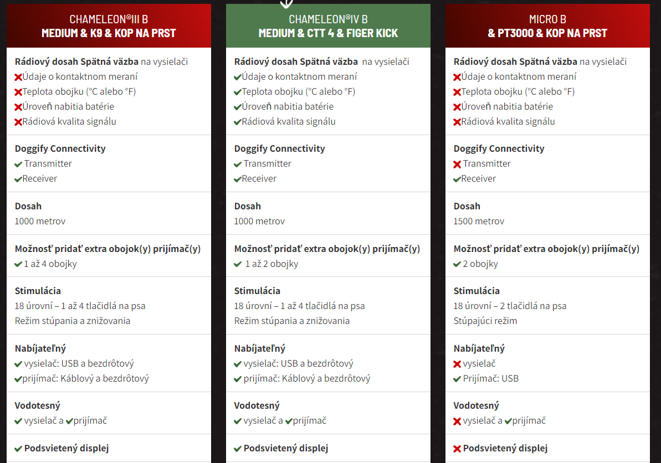Click red X next to Transmitter in Micro B
Image resolution: width=661 pixels, height=463 pixels.
[457, 164]
